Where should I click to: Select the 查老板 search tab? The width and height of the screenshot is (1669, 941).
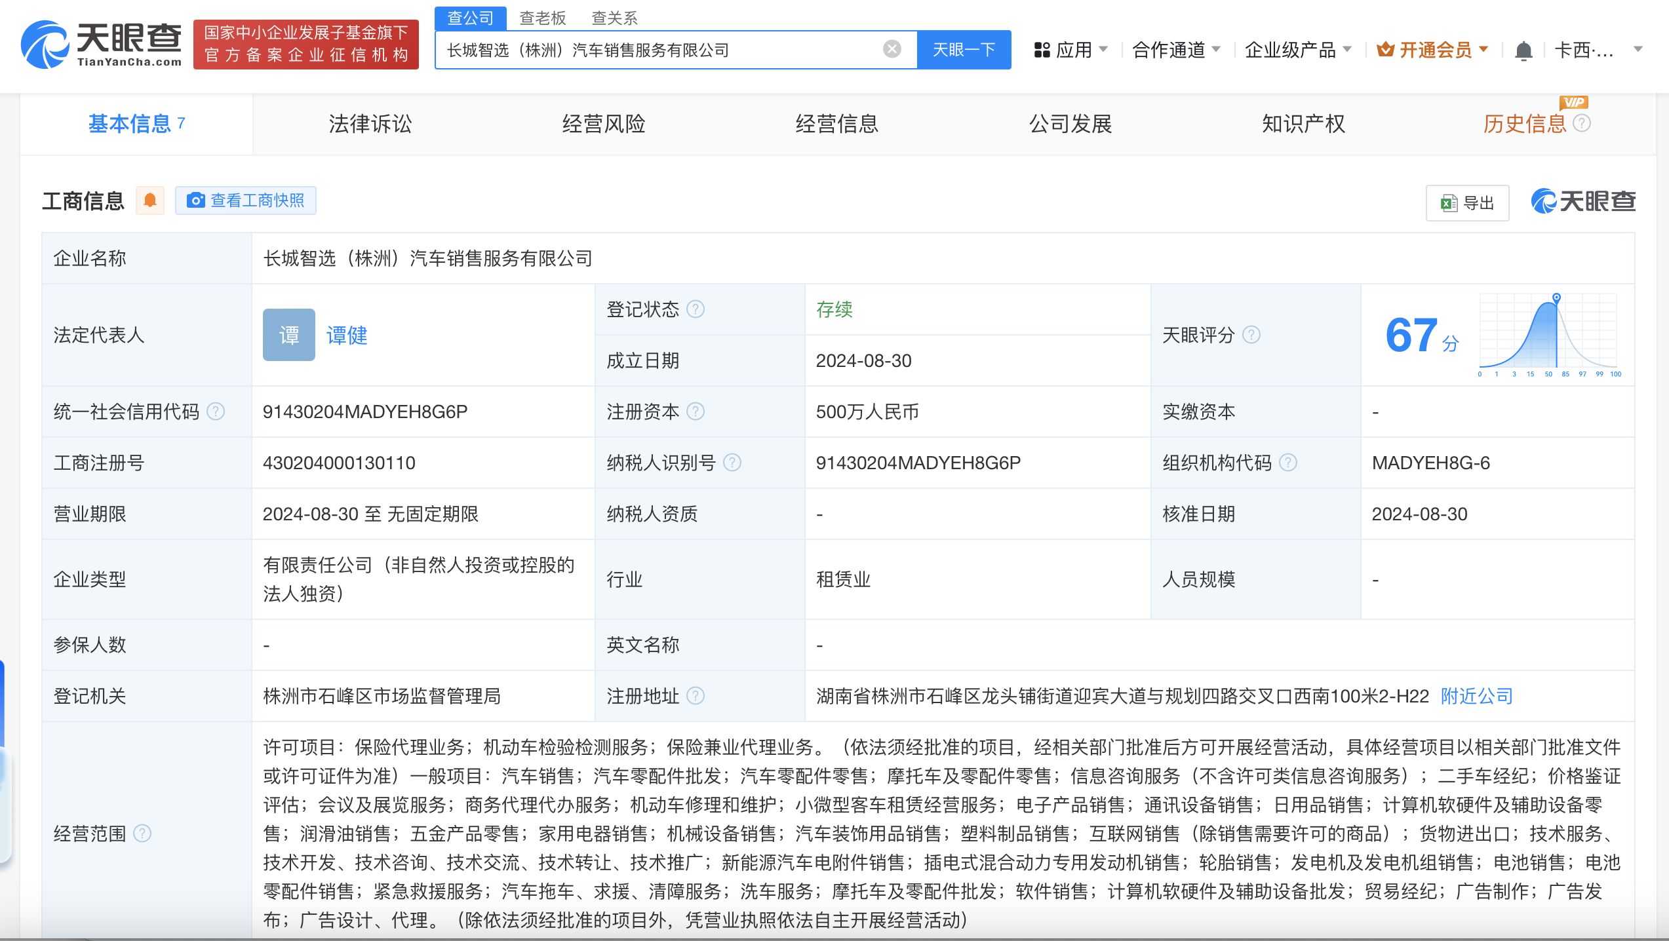pos(543,18)
